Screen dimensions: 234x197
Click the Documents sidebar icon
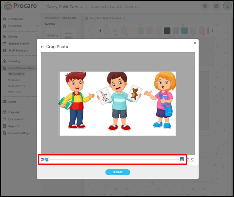[5, 119]
